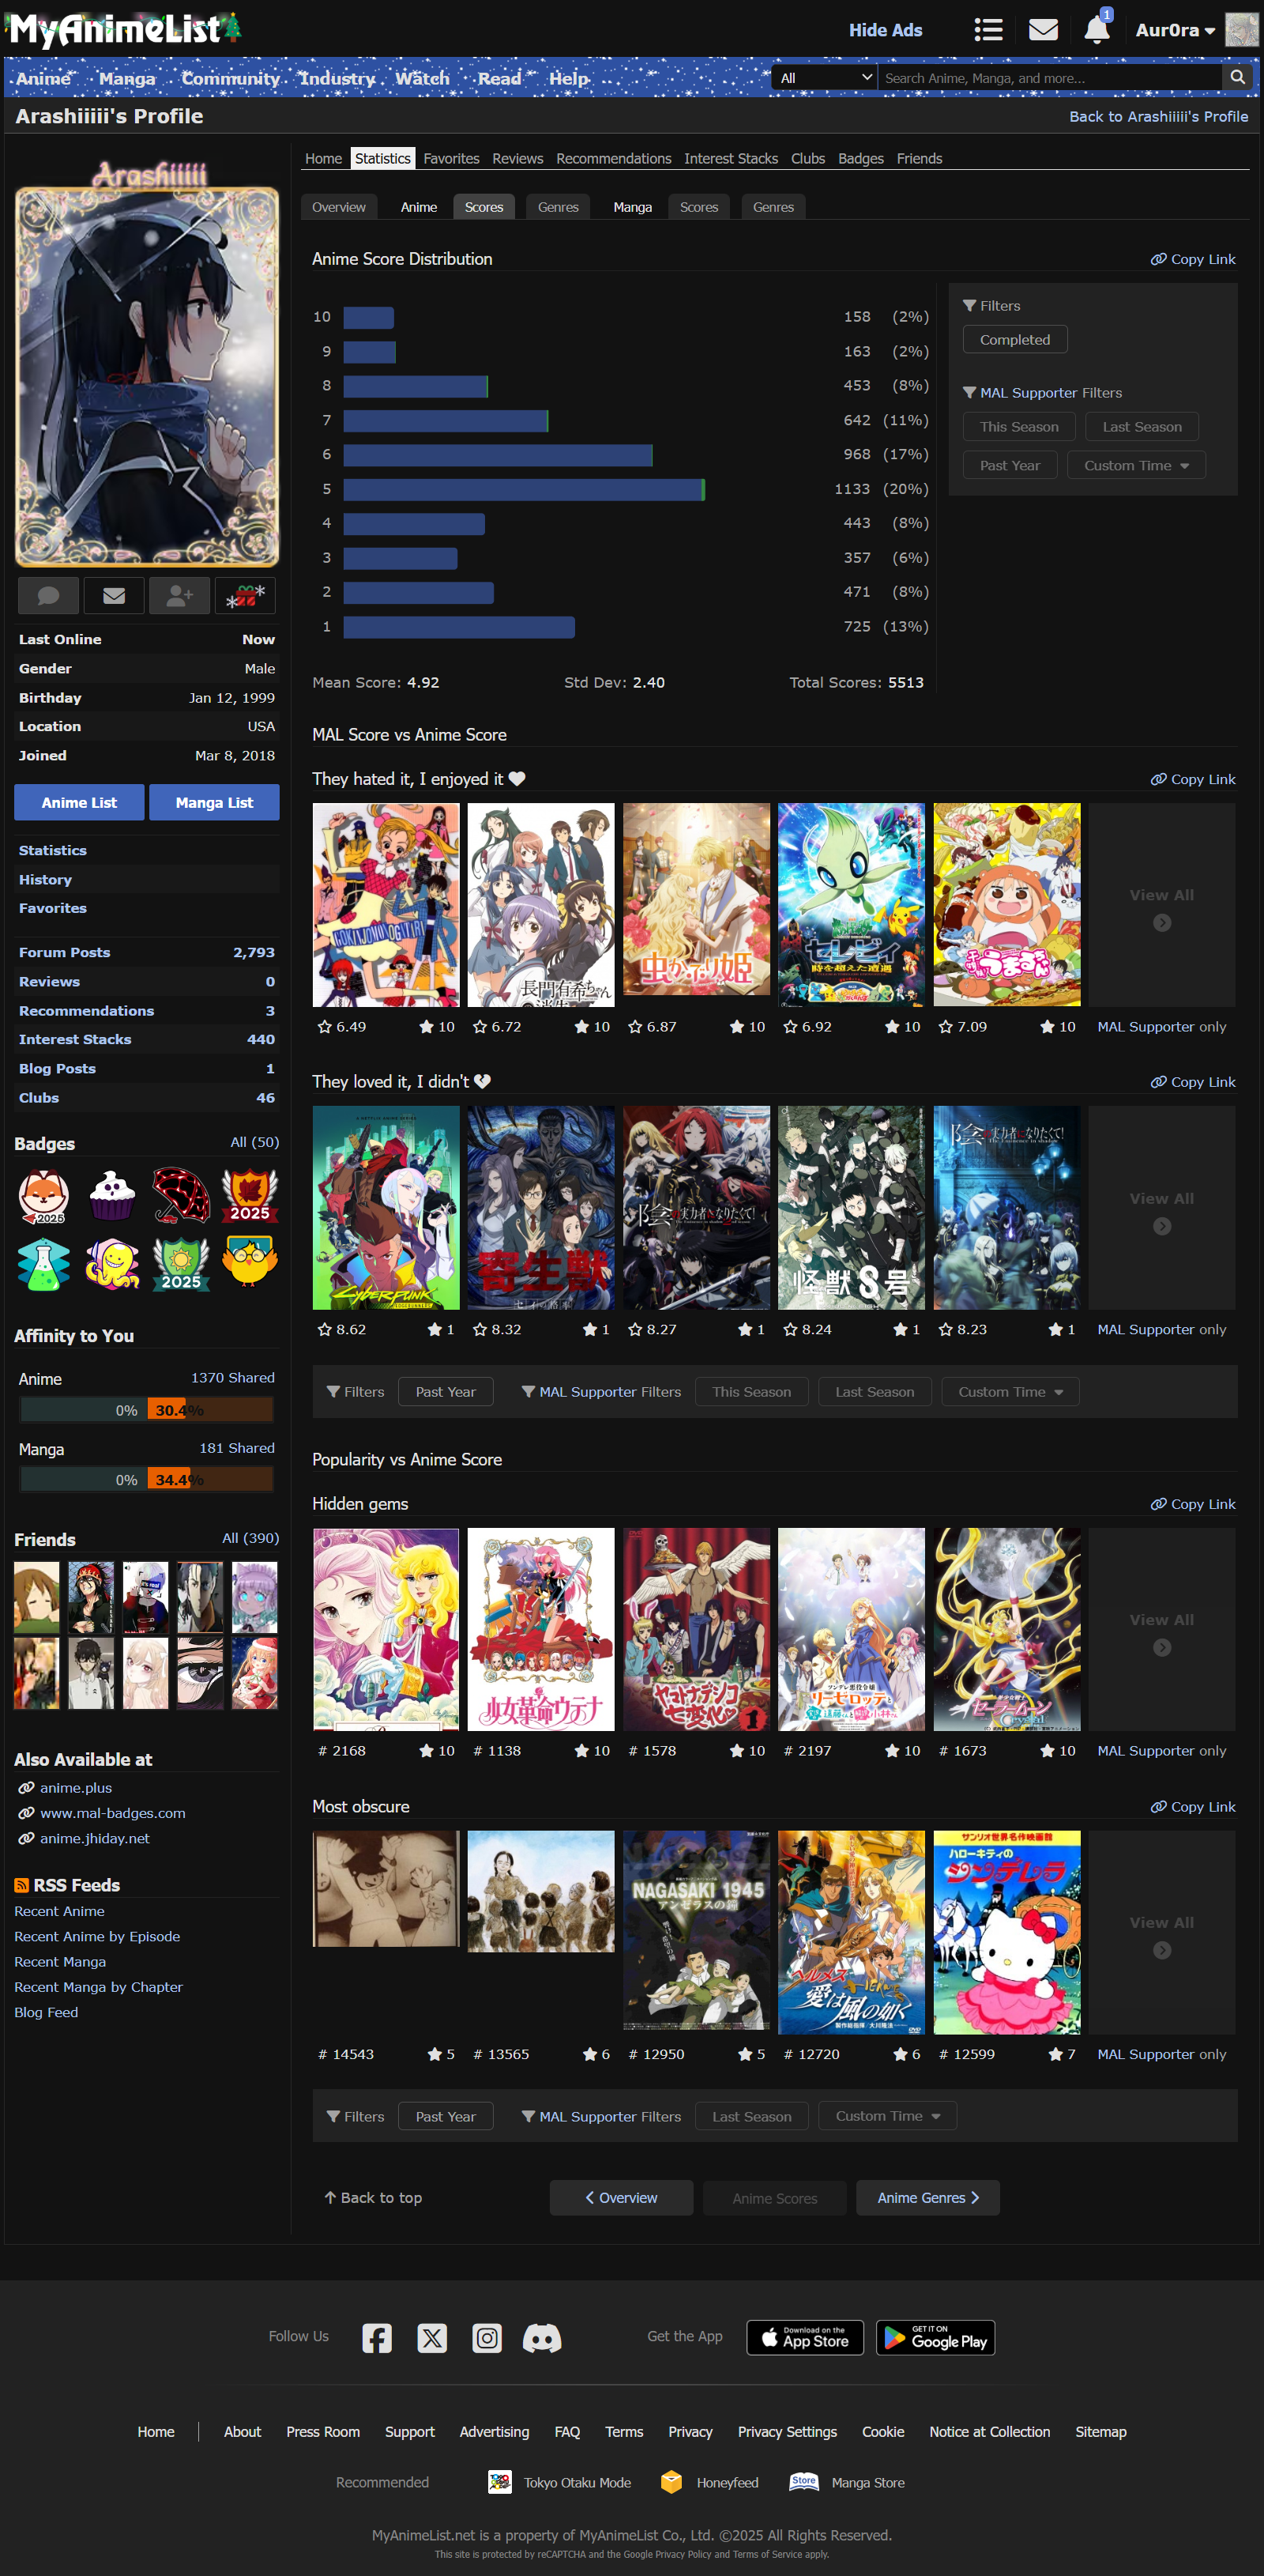Open notifications bell icon

1097,29
